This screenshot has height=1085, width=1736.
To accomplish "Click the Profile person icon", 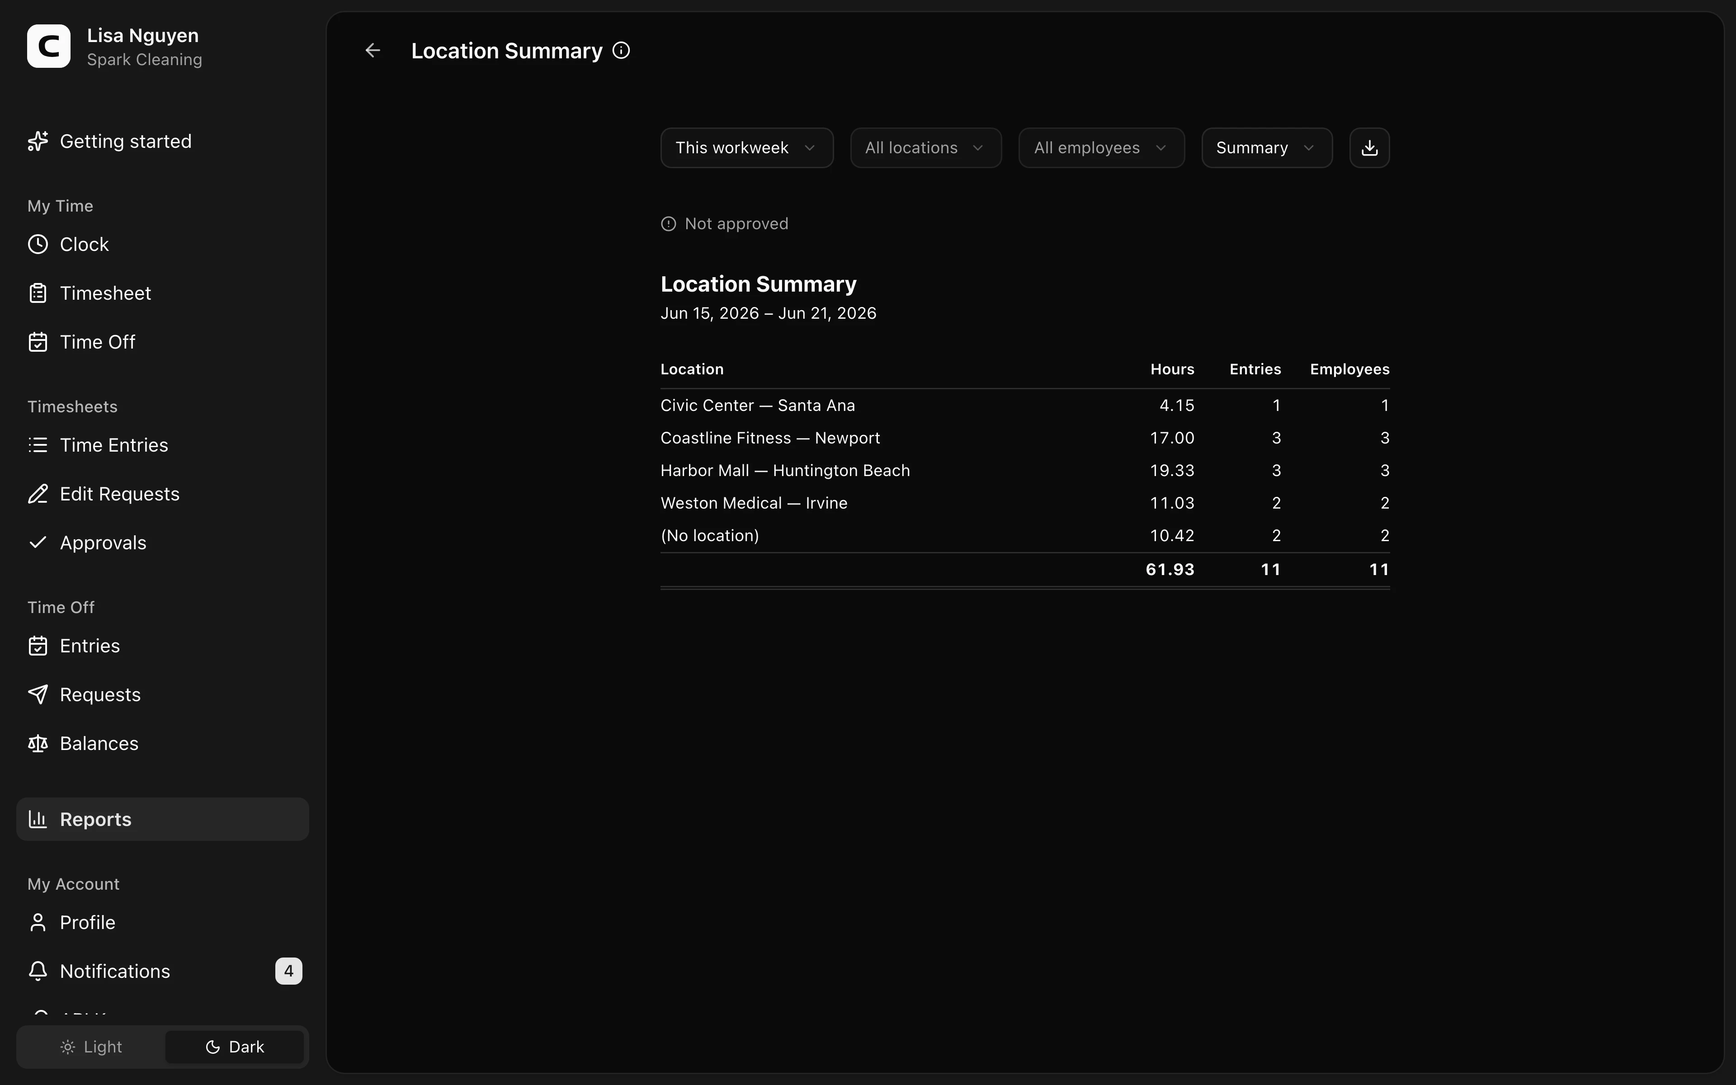I will point(38,922).
